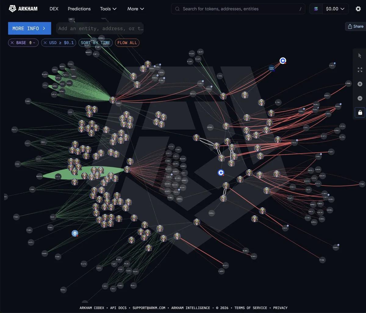Activate the pointer select tool
This screenshot has width=366, height=313.
[360, 55]
